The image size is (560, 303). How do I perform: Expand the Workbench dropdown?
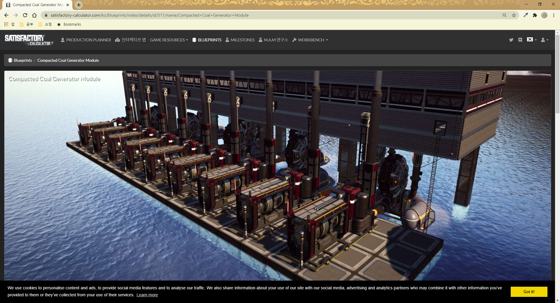click(x=310, y=40)
